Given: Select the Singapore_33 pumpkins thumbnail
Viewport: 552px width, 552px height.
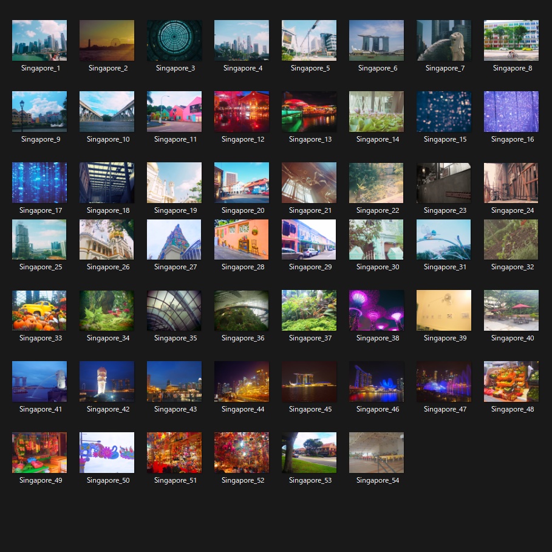Looking at the screenshot, I should tap(39, 311).
